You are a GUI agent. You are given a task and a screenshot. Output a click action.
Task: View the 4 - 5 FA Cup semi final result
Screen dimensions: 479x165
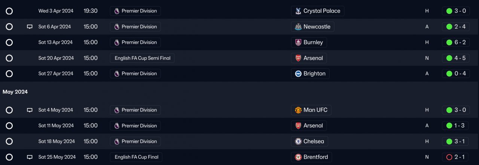click(x=456, y=58)
